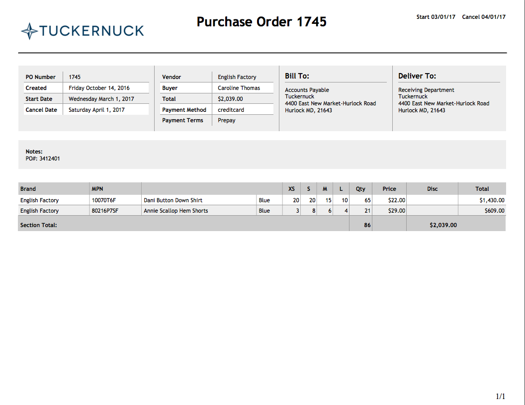Select the PO# 3412401 note text
Viewport: 525px width, 405px height.
[43, 159]
